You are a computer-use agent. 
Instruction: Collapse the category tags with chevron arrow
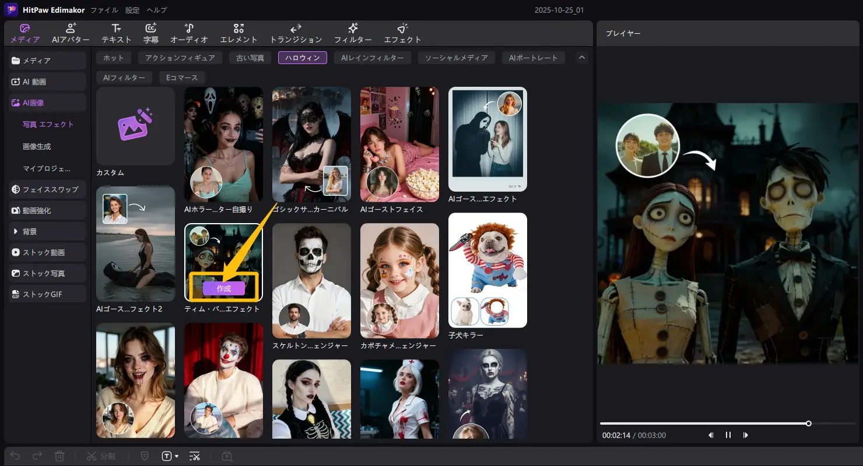pos(581,58)
